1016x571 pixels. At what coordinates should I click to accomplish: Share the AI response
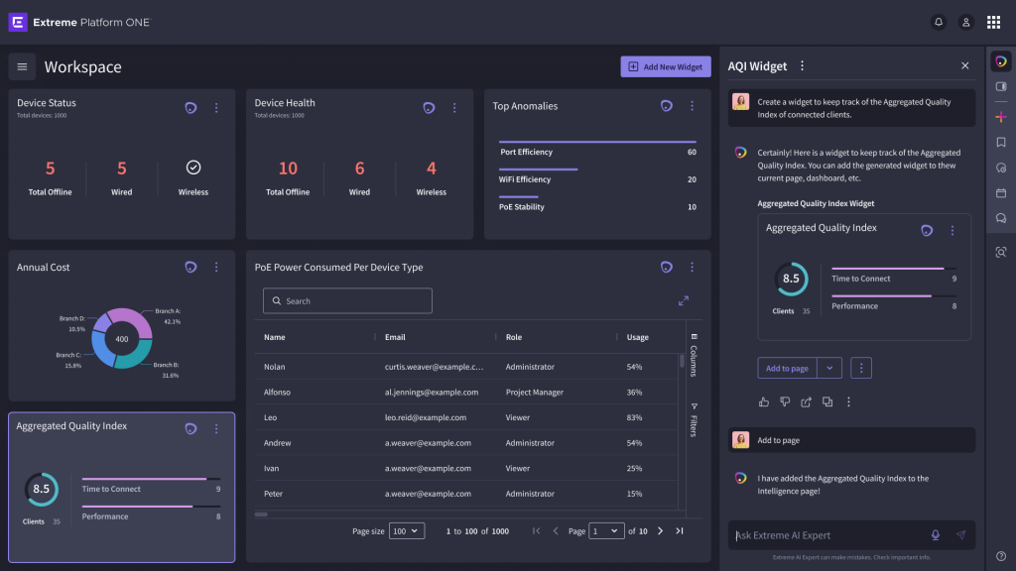coord(806,402)
